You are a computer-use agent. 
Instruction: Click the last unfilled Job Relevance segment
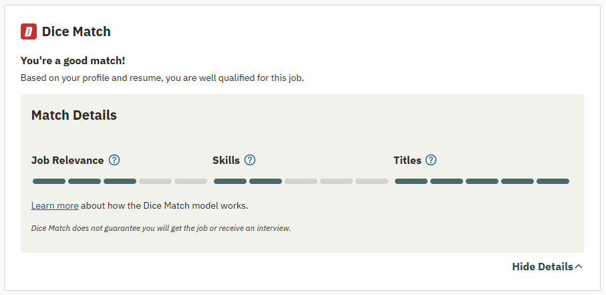[x=190, y=181]
